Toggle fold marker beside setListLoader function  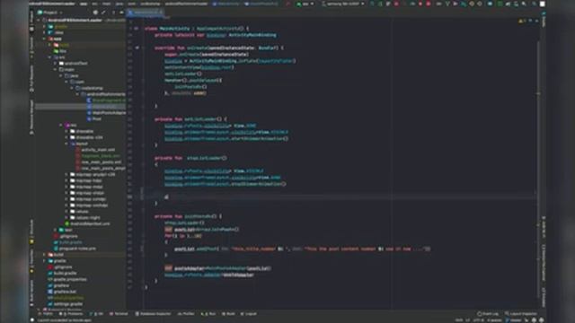(144, 119)
